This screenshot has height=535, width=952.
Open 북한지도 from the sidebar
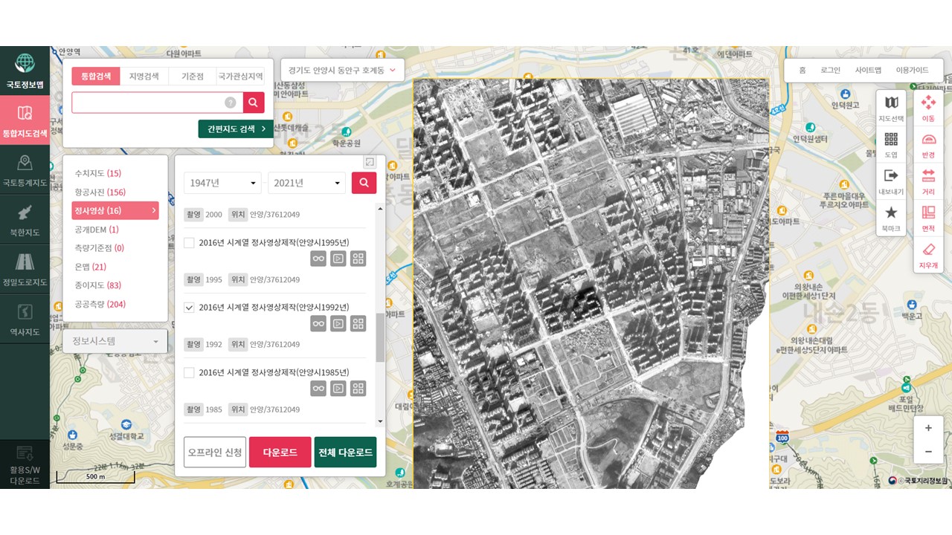click(x=25, y=220)
